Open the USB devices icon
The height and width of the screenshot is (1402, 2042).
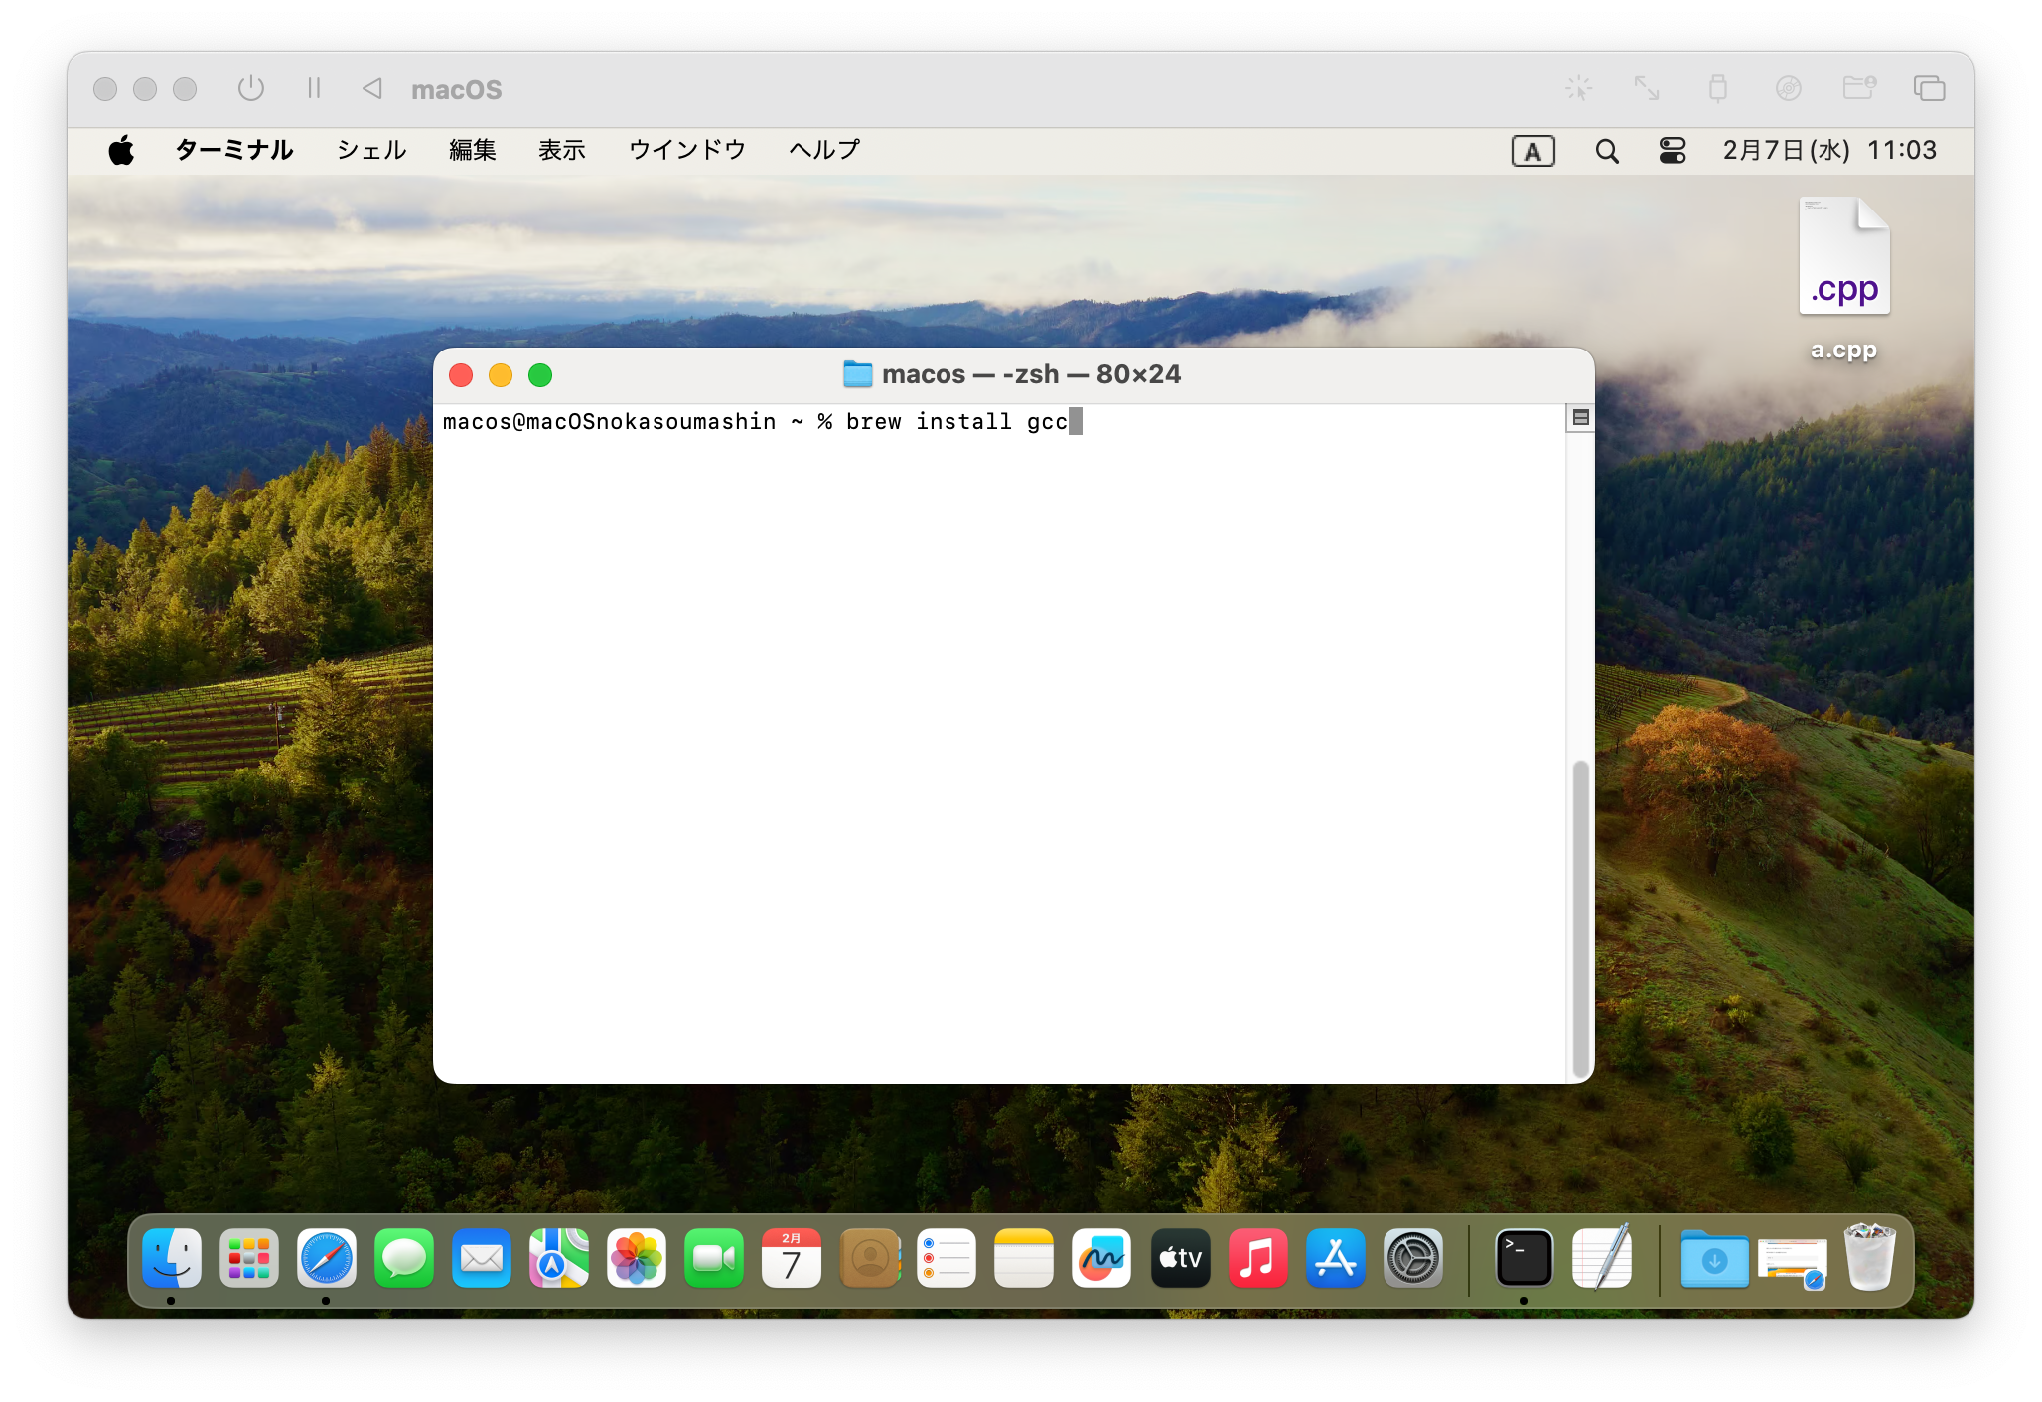tap(1717, 88)
